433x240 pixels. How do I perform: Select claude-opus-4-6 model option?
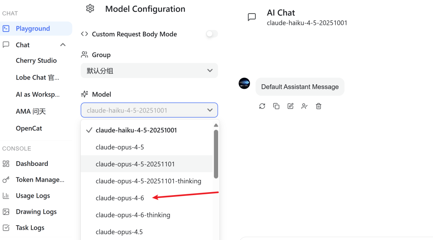147,198
